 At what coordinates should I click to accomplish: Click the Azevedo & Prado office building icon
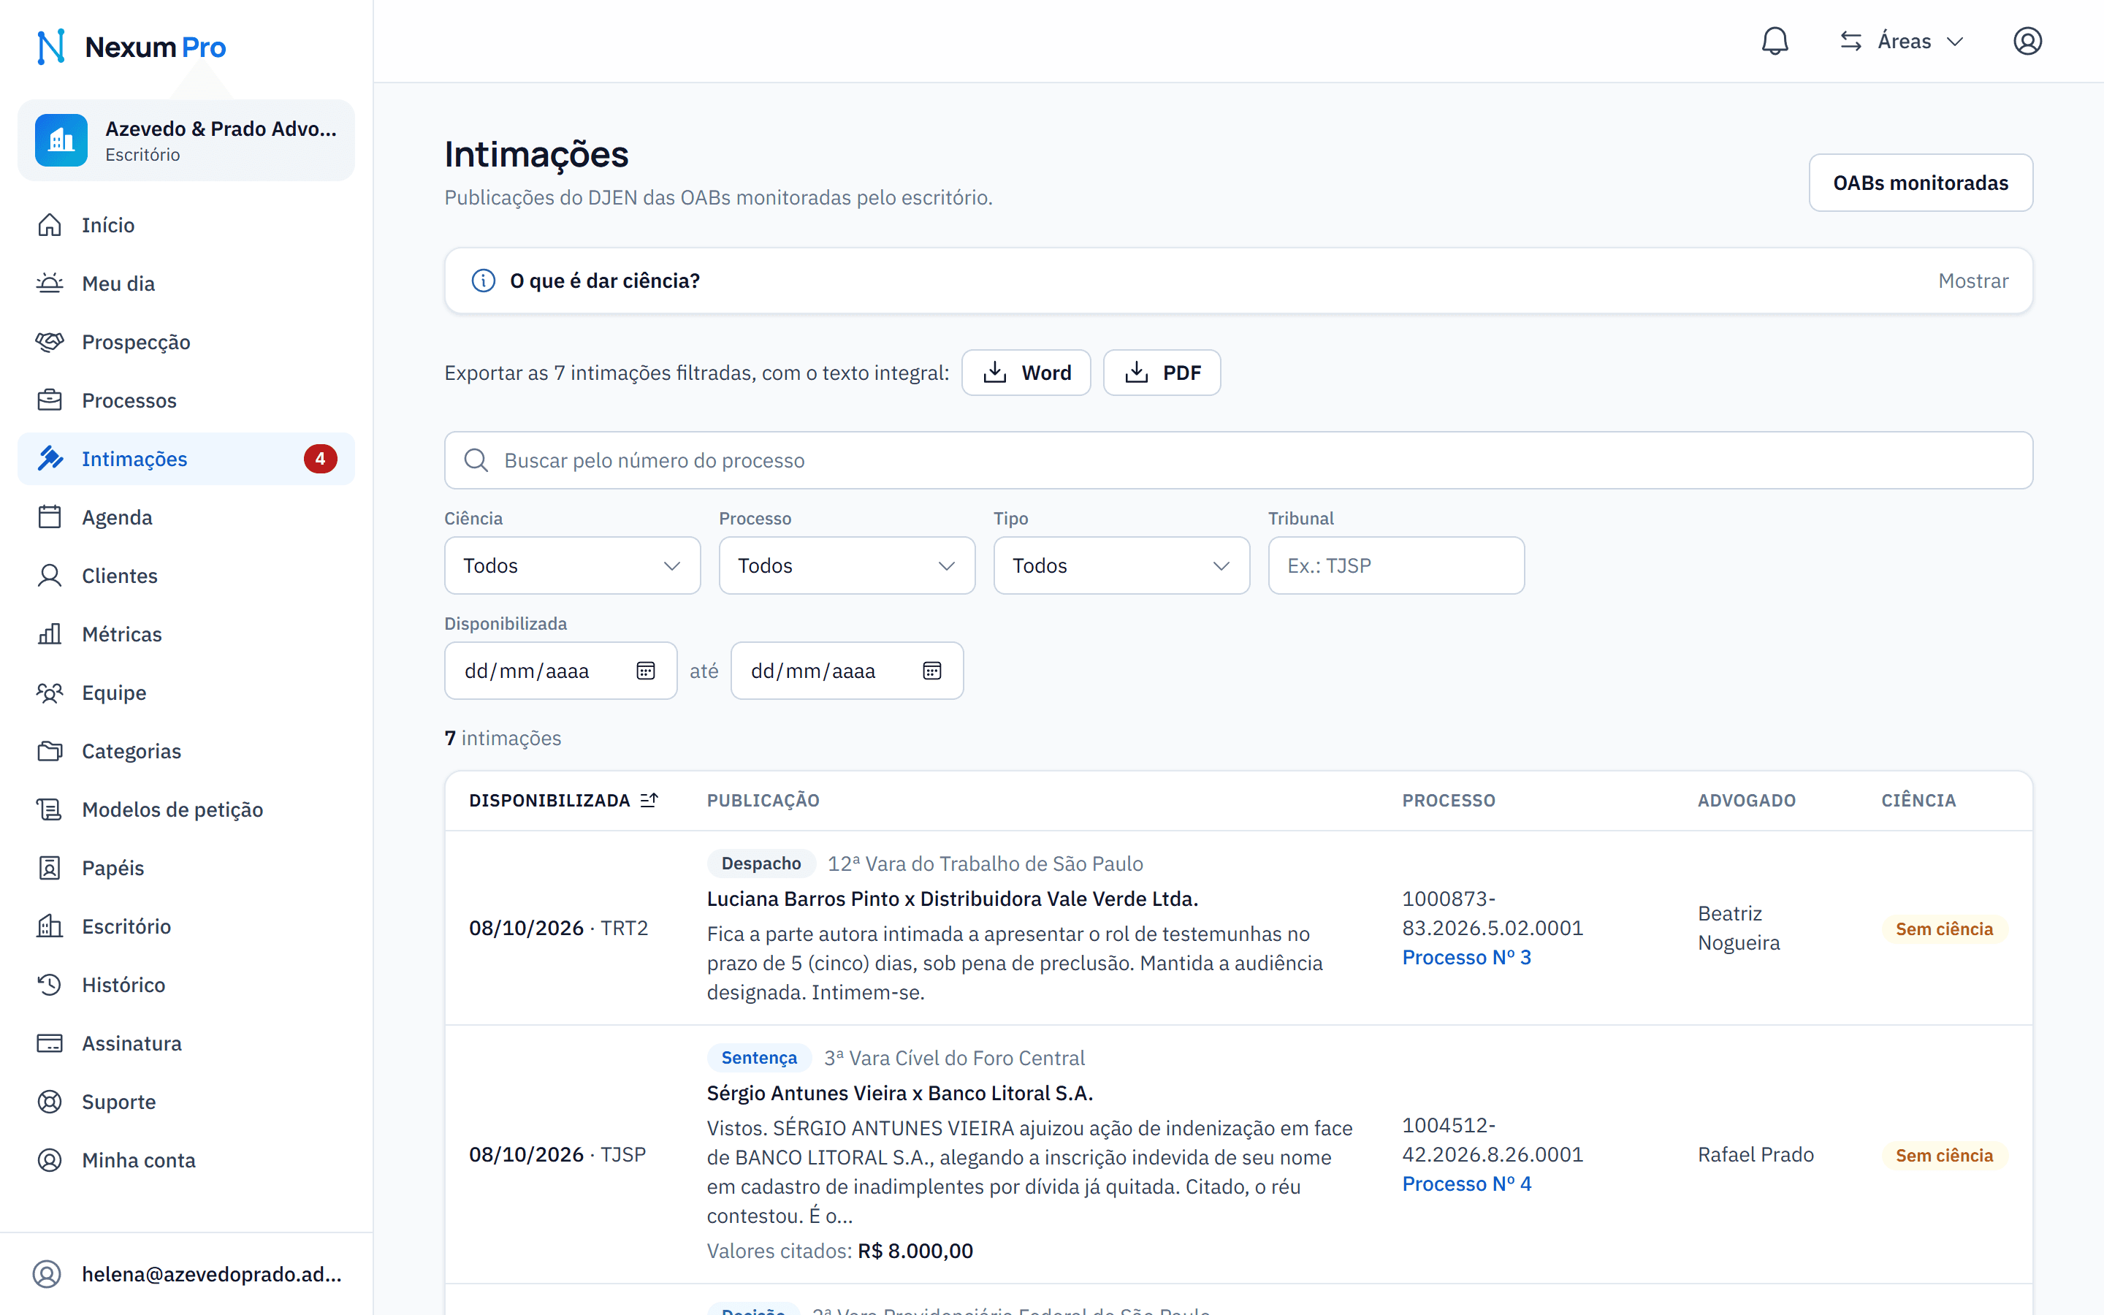click(61, 140)
